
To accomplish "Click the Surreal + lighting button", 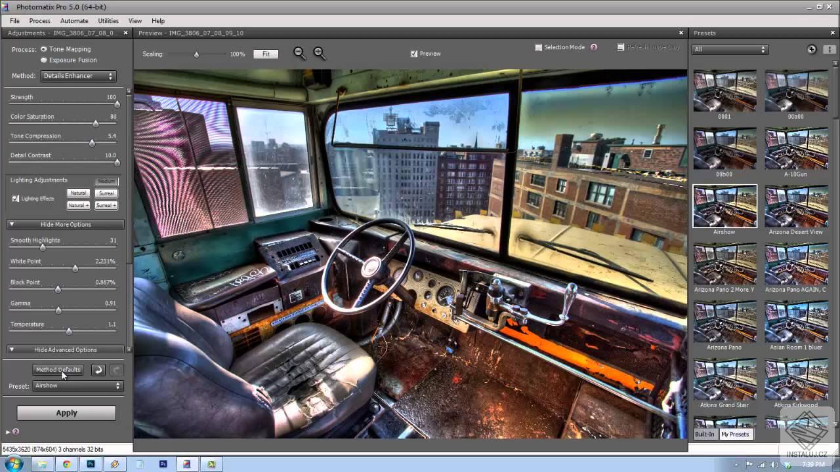I will [x=106, y=205].
